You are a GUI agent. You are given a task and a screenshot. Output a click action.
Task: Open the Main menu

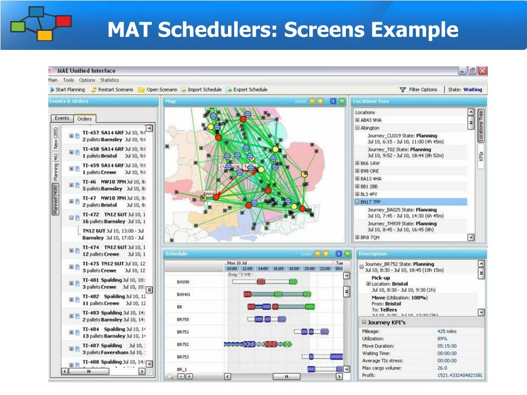pos(53,80)
